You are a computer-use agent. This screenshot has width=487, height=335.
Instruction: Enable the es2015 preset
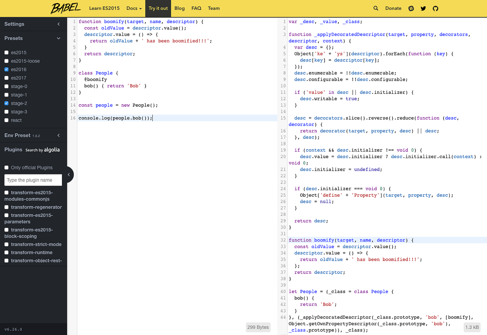point(6,52)
